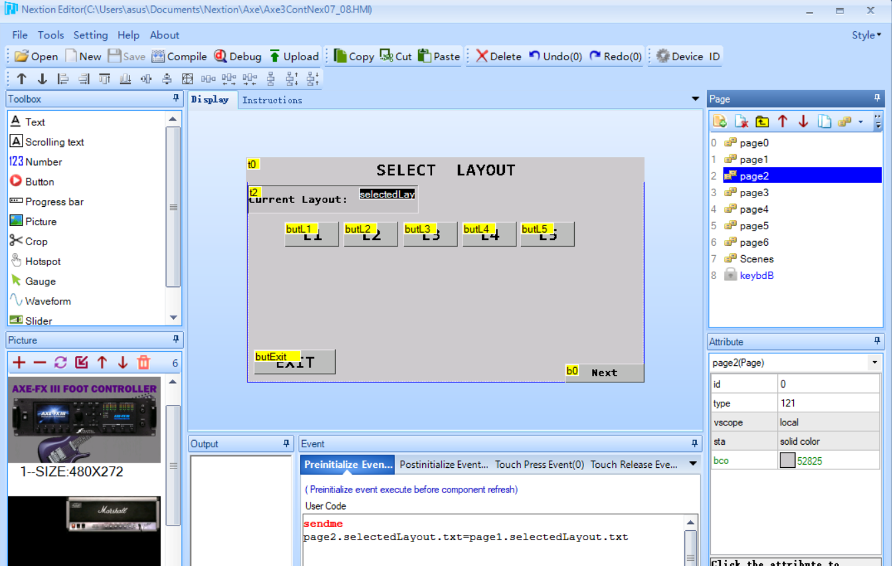Align components to right edge

pyautogui.click(x=84, y=79)
